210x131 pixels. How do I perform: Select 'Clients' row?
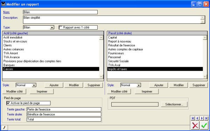click(51, 45)
